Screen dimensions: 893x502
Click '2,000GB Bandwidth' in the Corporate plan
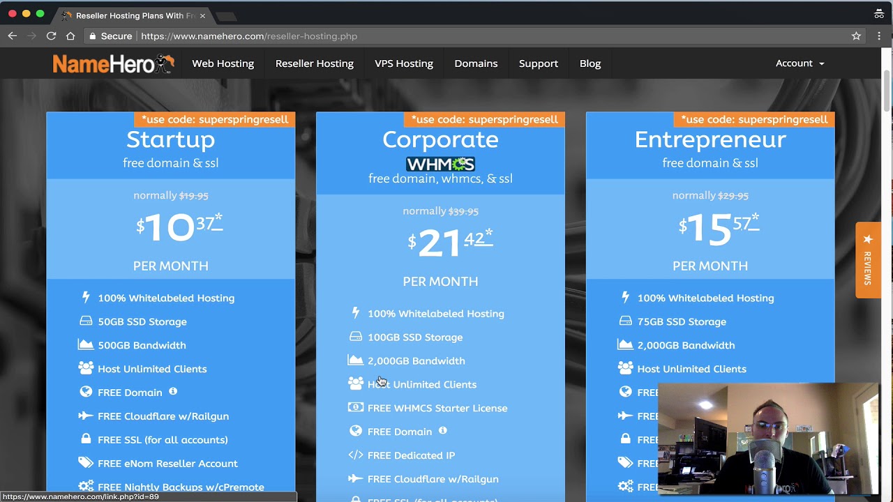[417, 360]
